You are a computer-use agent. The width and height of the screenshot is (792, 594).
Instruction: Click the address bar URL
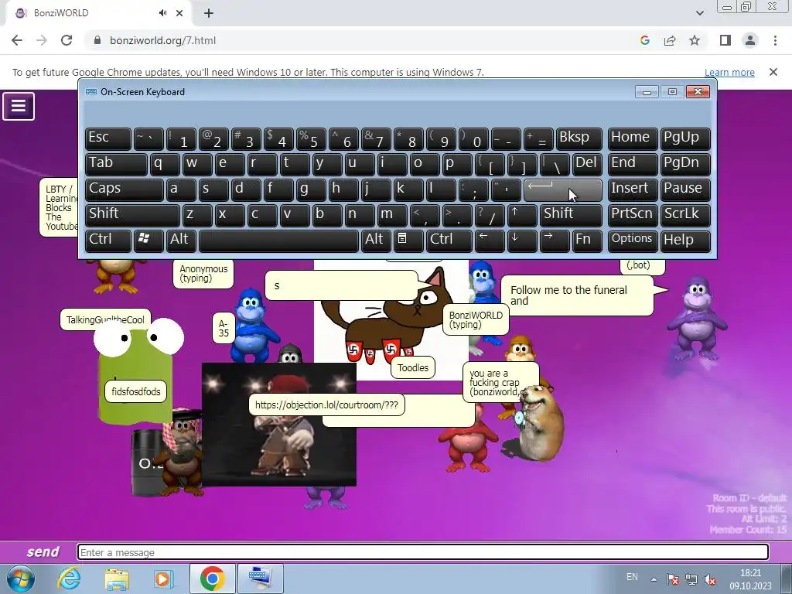(162, 40)
